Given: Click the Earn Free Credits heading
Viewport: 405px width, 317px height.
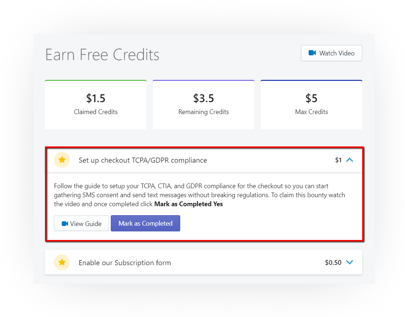Looking at the screenshot, I should (102, 55).
